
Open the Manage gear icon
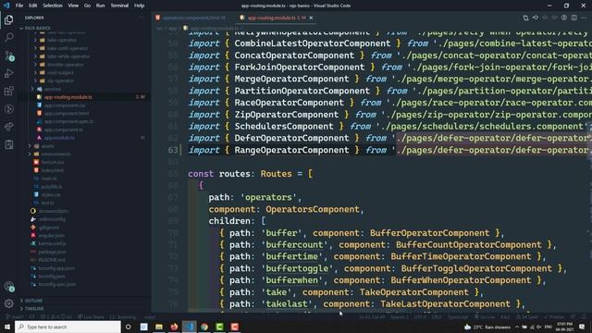(8, 303)
